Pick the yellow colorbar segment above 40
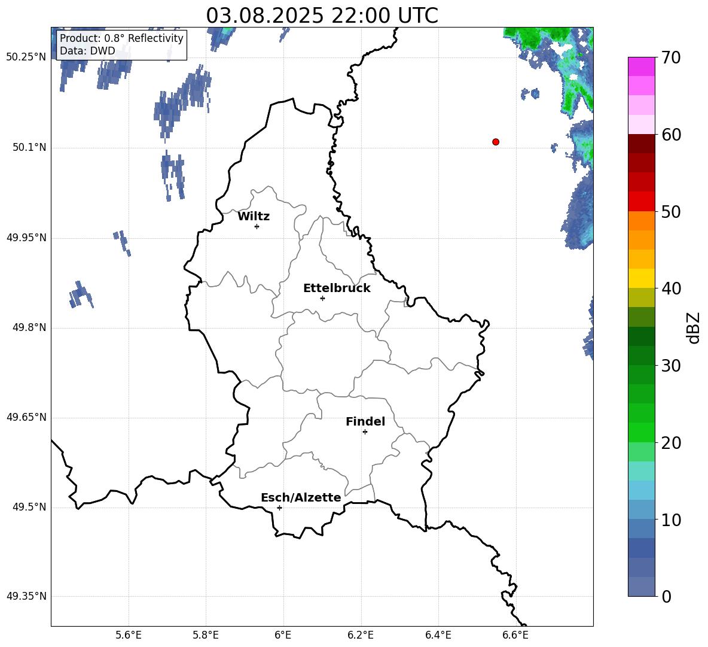This screenshot has width=708, height=647. (x=642, y=278)
